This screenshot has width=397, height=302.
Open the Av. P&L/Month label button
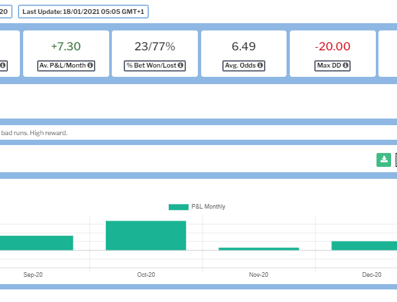click(66, 66)
